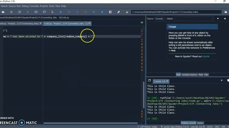Click the Line 68, Col 99 status
This screenshot has width=229, height=128.
(198, 127)
